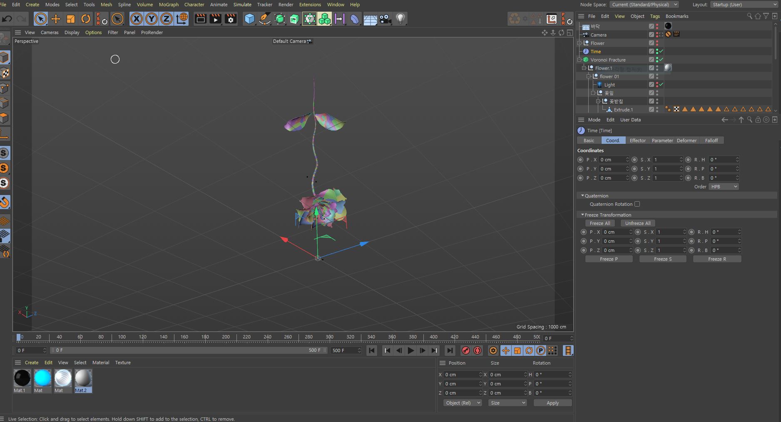The width and height of the screenshot is (781, 422).
Task: Open viewport Cameras menu
Action: [x=50, y=32]
